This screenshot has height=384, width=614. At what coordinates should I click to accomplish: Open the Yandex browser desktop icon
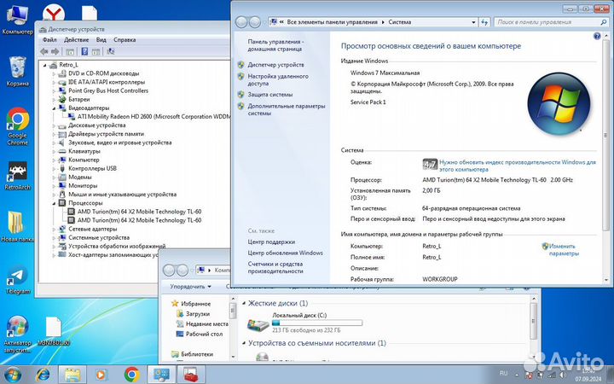pos(54,13)
